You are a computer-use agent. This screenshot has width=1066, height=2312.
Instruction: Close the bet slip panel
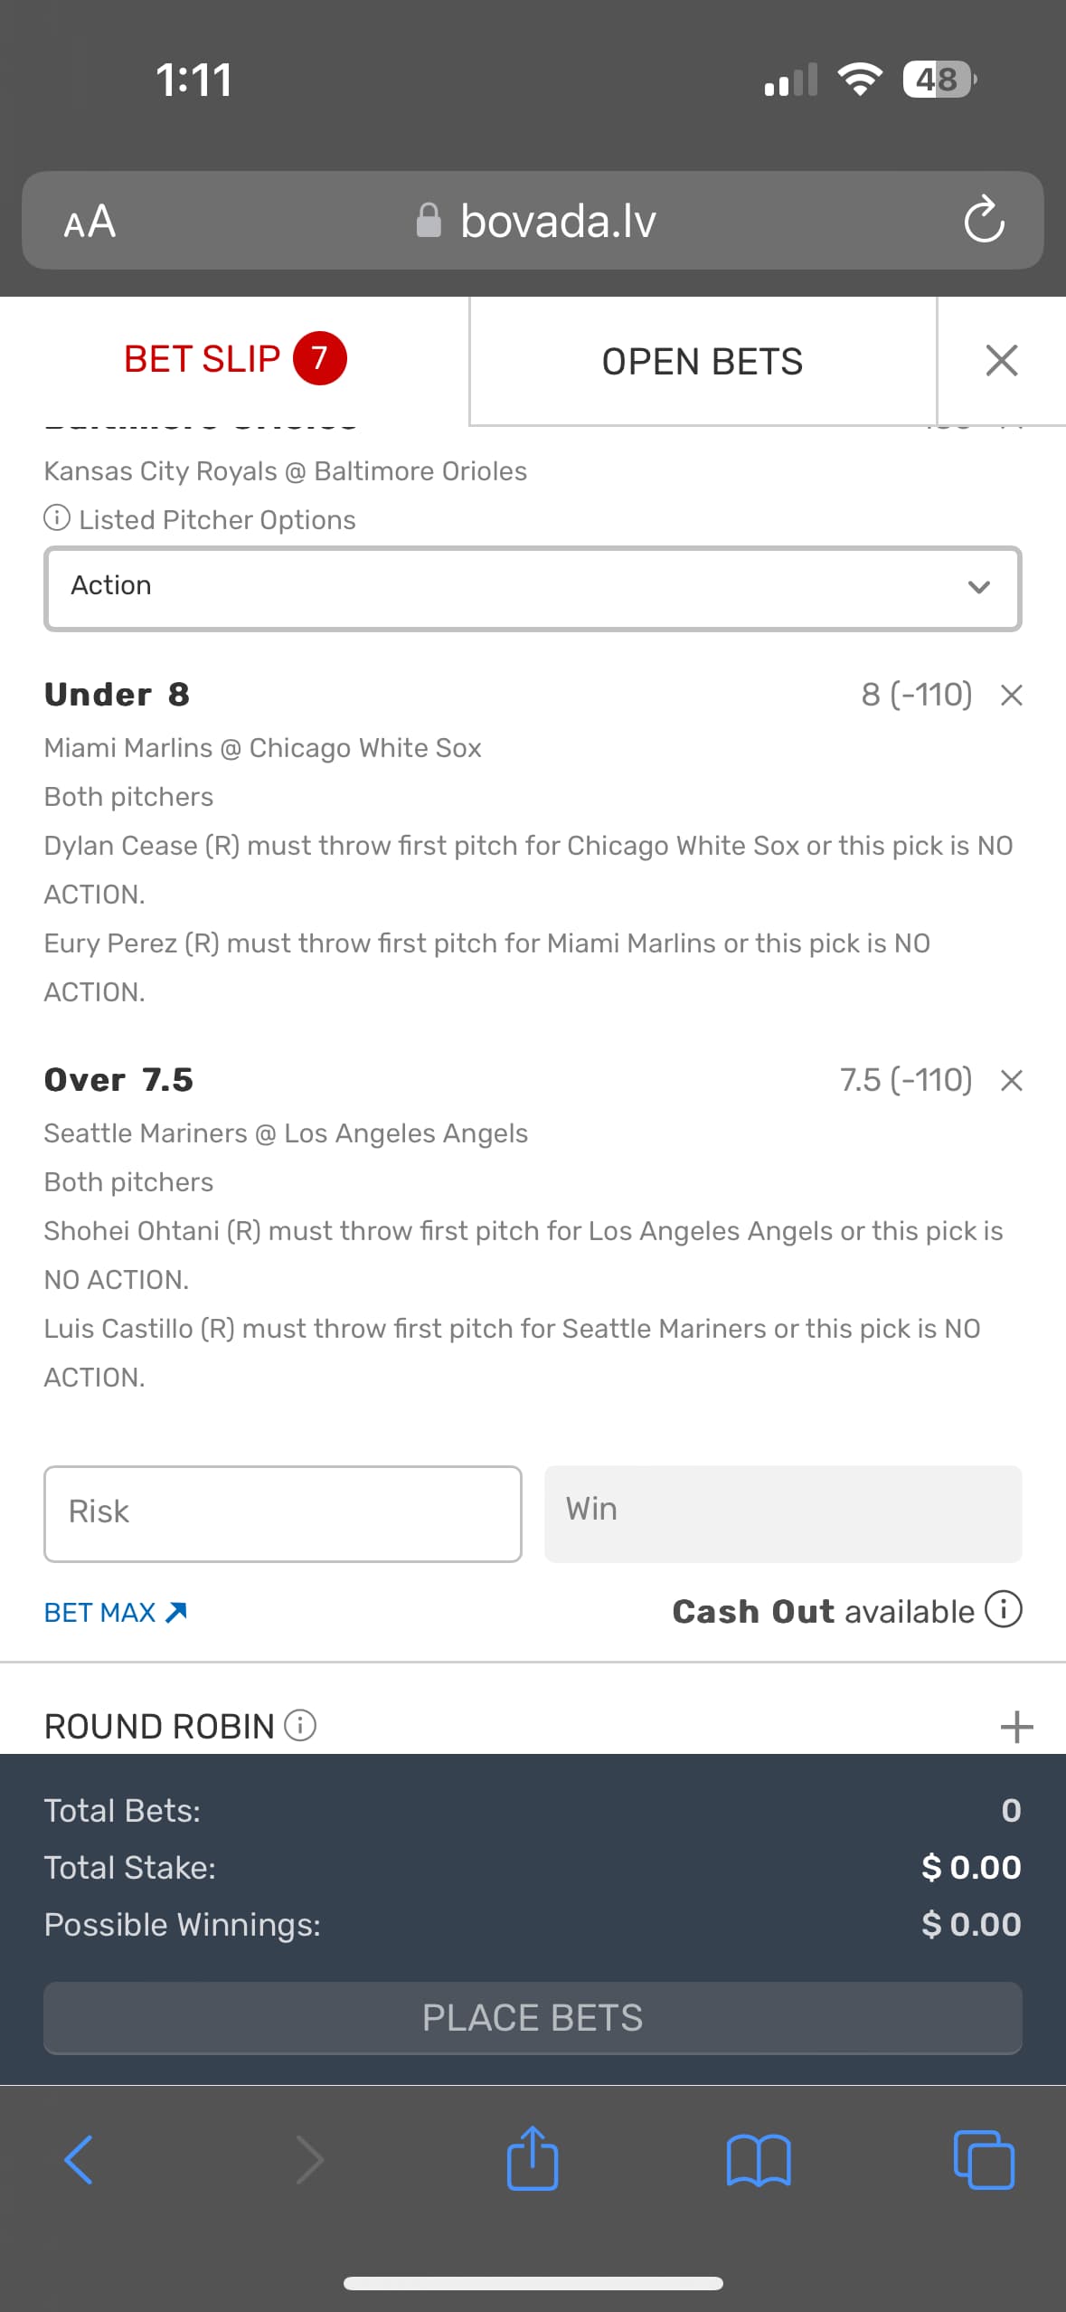pyautogui.click(x=1001, y=360)
